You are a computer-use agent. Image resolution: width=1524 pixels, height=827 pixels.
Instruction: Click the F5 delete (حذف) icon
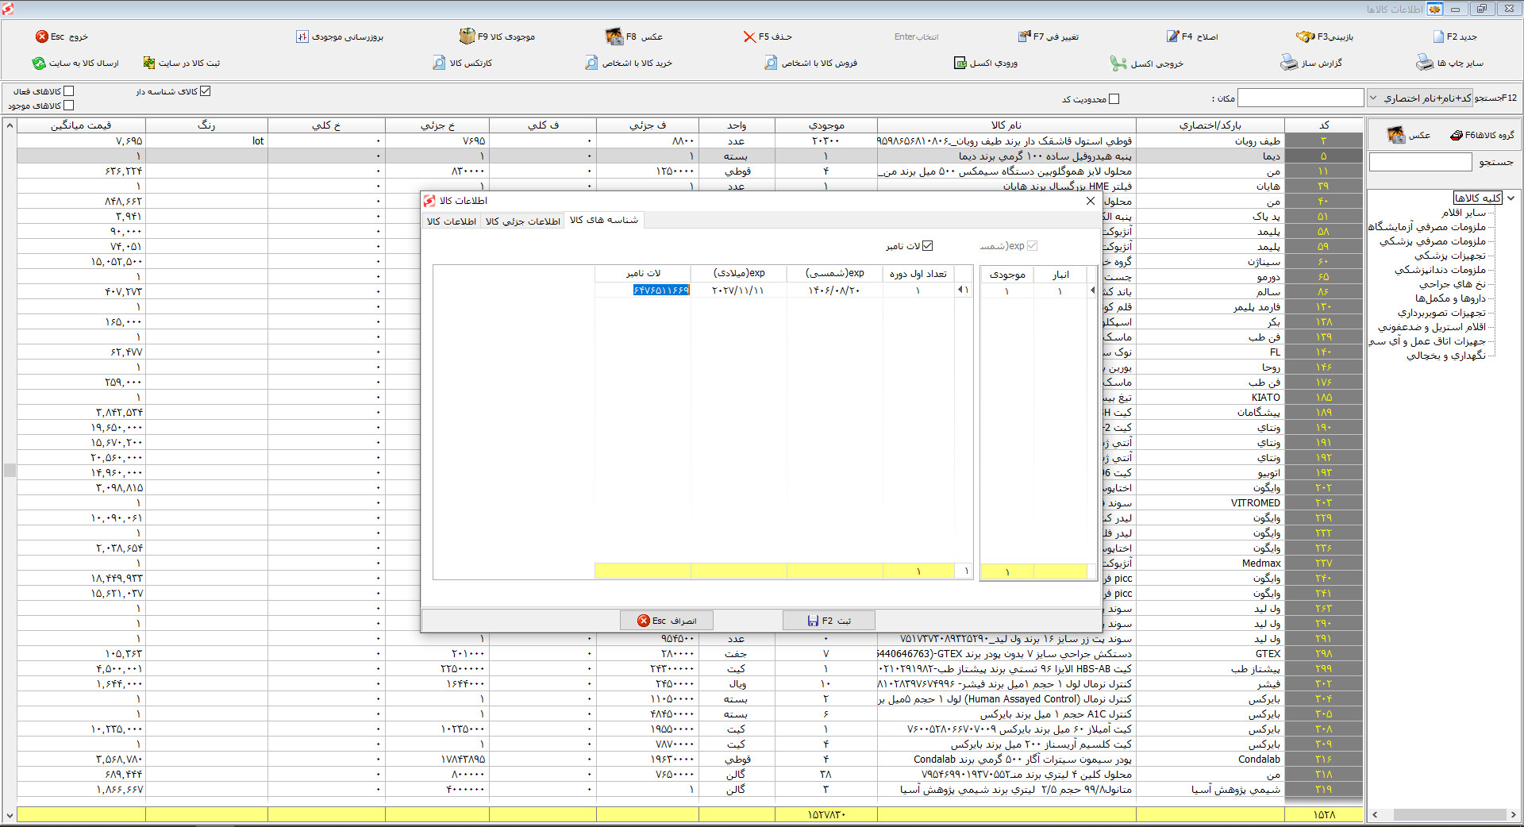point(749,37)
